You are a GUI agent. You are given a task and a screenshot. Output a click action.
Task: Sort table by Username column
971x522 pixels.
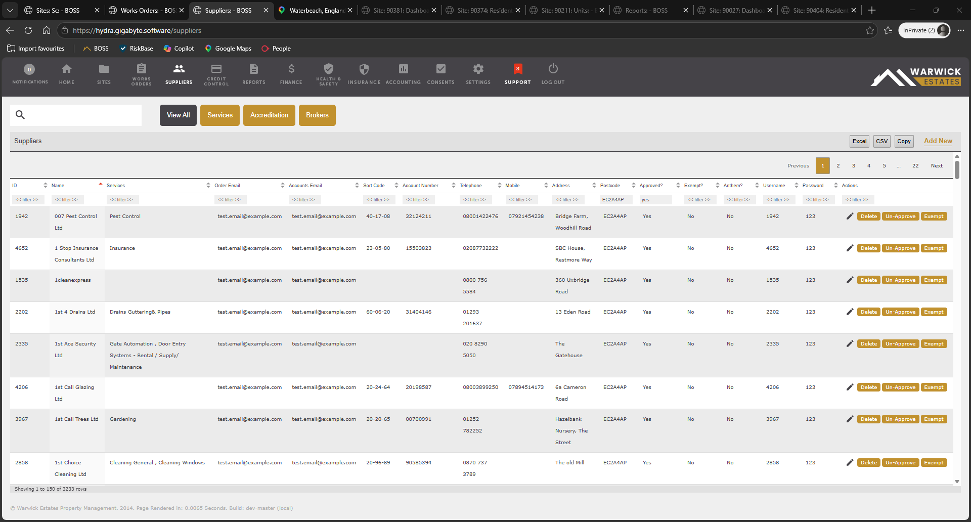780,185
